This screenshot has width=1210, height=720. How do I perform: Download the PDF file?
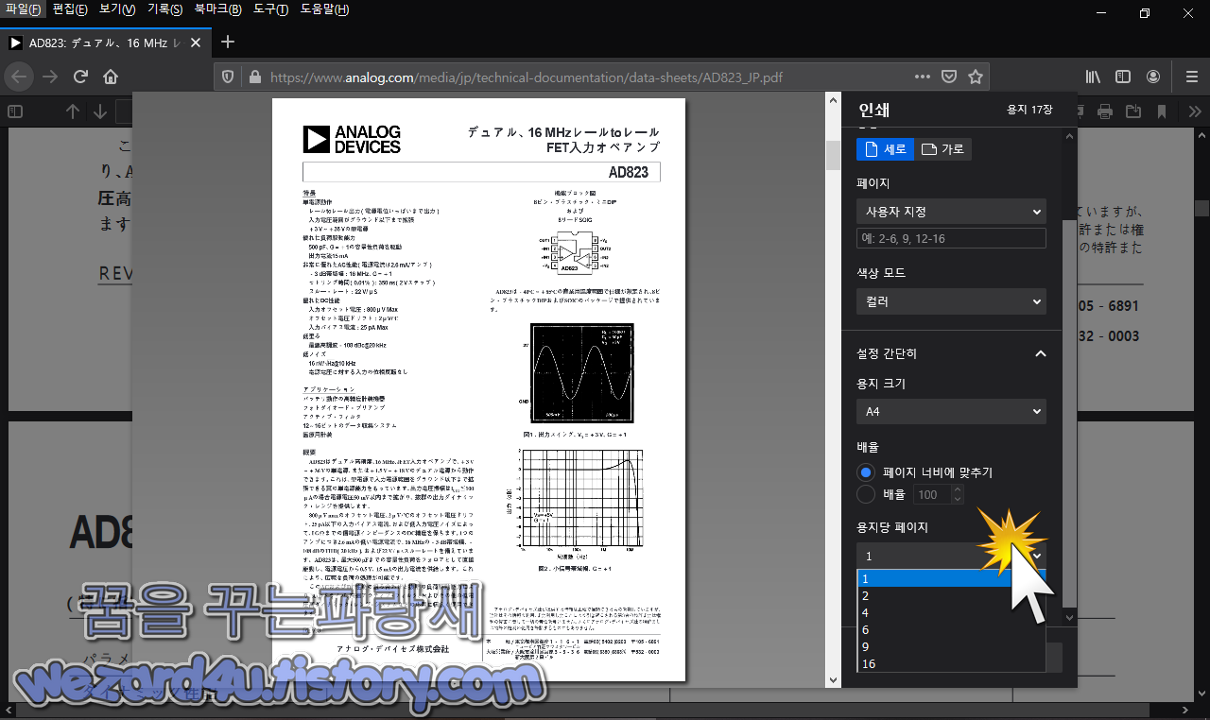(1133, 111)
